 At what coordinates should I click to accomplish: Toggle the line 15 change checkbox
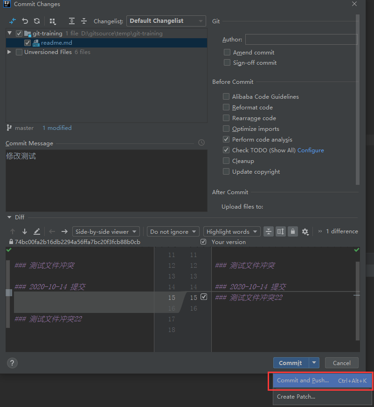204,297
